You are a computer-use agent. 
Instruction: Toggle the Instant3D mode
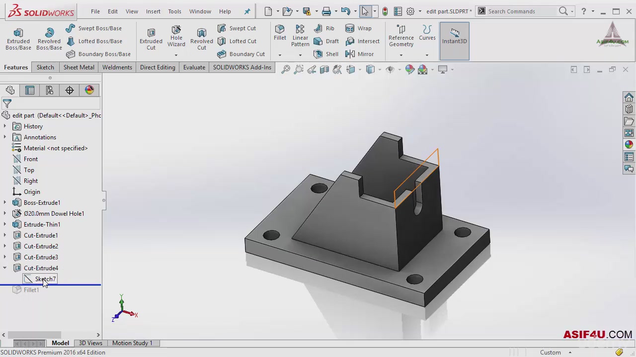pos(454,37)
